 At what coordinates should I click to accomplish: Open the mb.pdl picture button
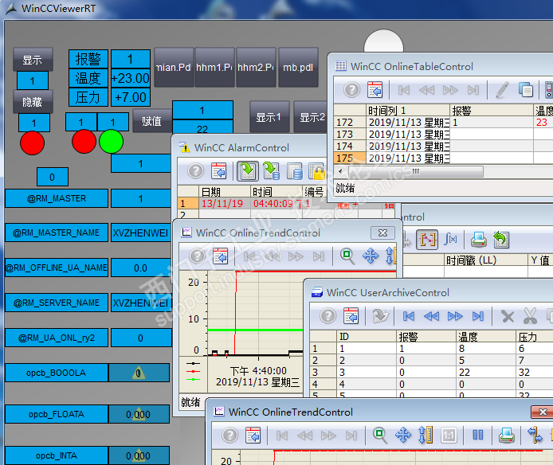(x=298, y=68)
